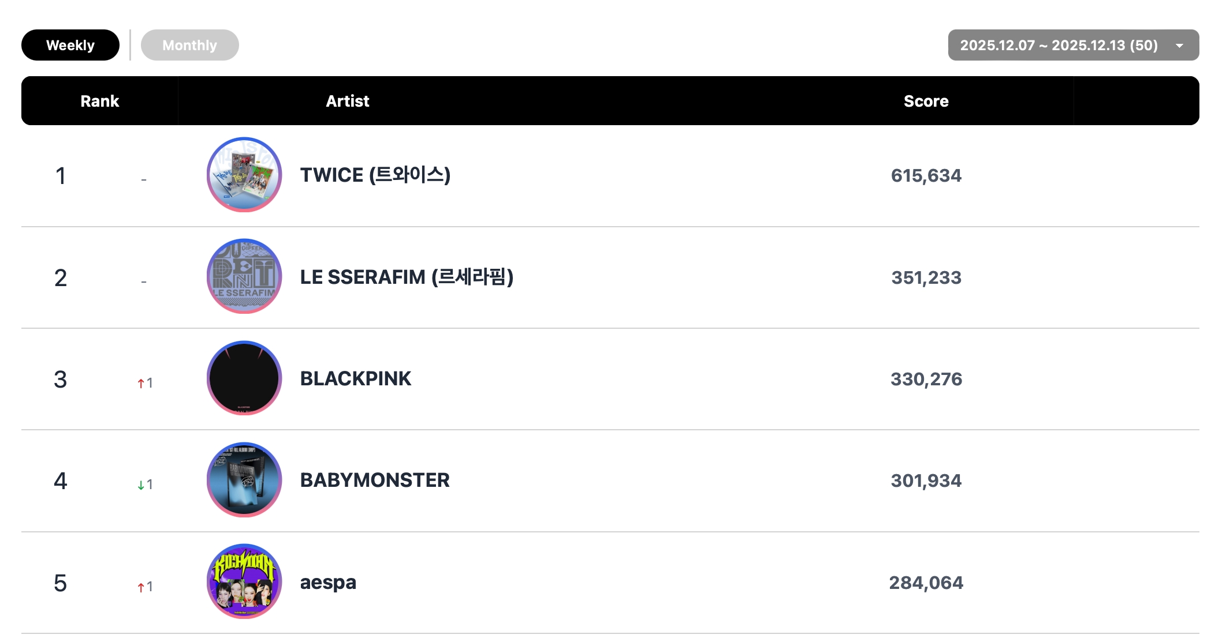Click BABYMONSTER green down-arrow rank indicator

point(141,485)
